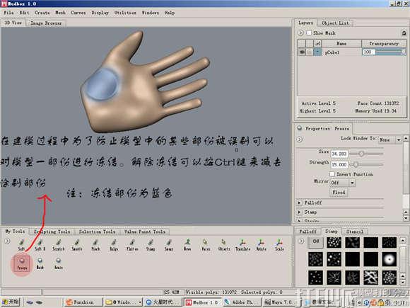Viewport: 410px width, 308px height.
Task: Click the Layers panel round arrow button
Action: [x=300, y=33]
